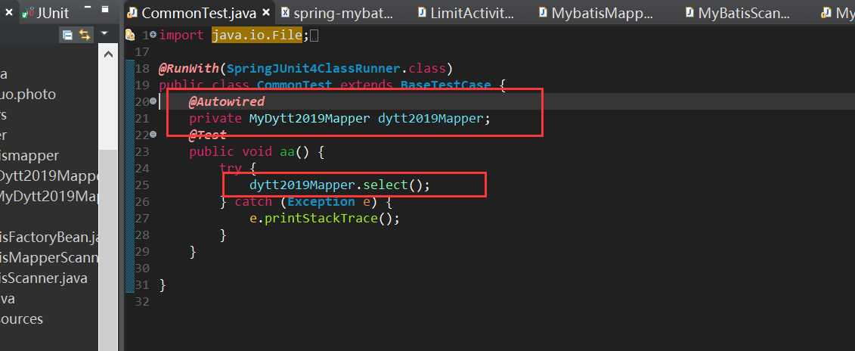
Task: Open the explorer View Menu dropdown arrow
Action: pyautogui.click(x=104, y=34)
